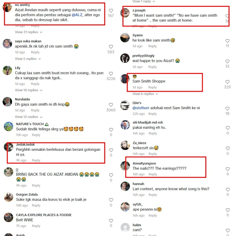Expand 'View 18 replies' under Lily's comment
The width and height of the screenshot is (236, 236).
(29, 90)
